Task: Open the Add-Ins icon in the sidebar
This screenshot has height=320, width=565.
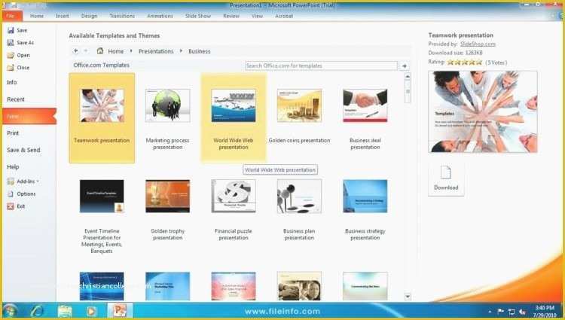Action: click(x=11, y=181)
